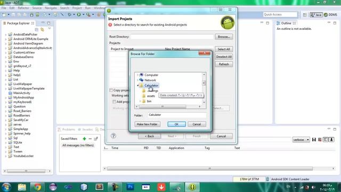Screen dimensions: 341x192
Task: Click the Clear Log red icon
Action: pyautogui.click(x=320, y=140)
